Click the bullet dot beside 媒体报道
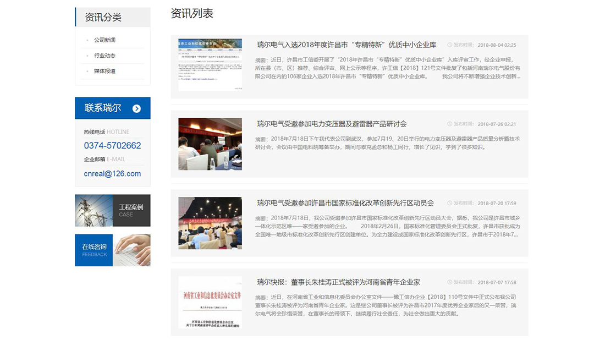 [87, 71]
